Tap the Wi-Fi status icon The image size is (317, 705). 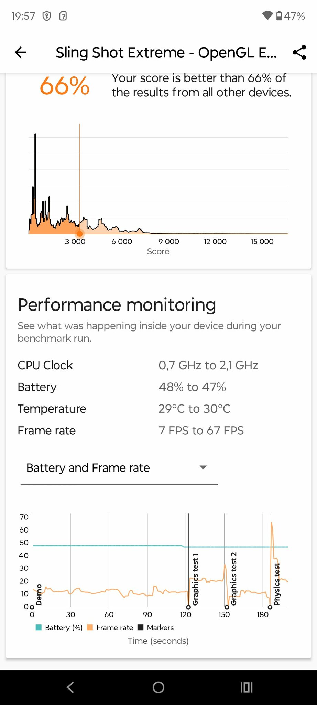click(267, 15)
